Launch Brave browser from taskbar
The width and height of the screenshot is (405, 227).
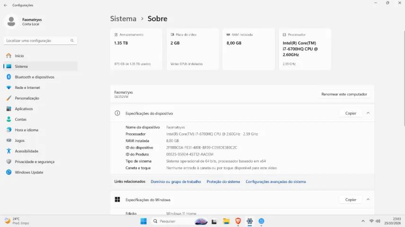(238, 221)
